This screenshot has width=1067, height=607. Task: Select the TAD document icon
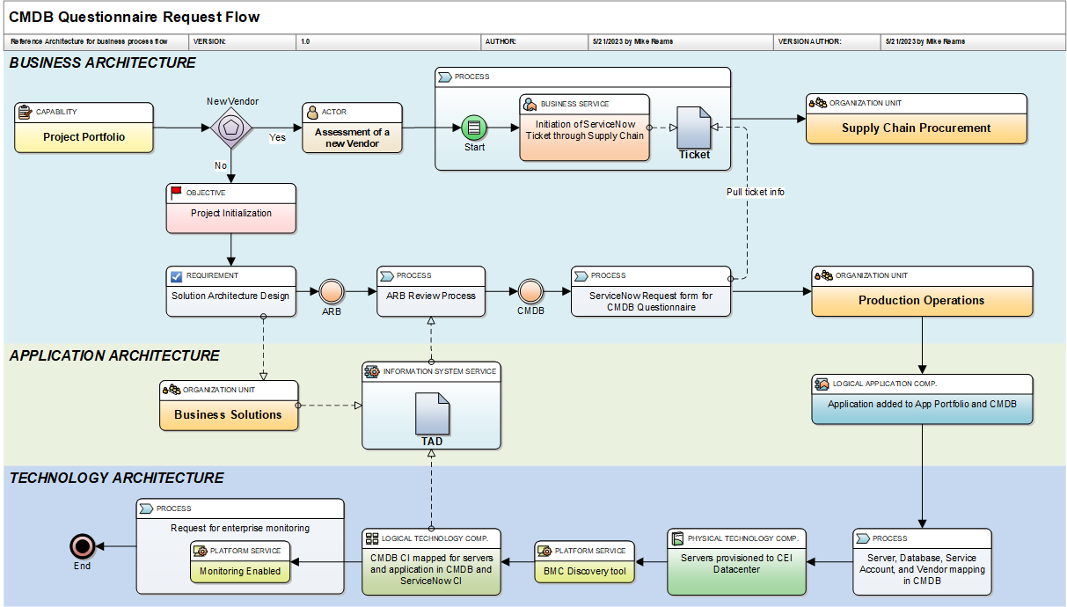click(x=432, y=413)
